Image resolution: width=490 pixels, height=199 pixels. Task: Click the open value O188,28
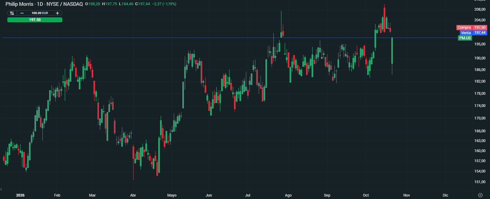(x=93, y=4)
